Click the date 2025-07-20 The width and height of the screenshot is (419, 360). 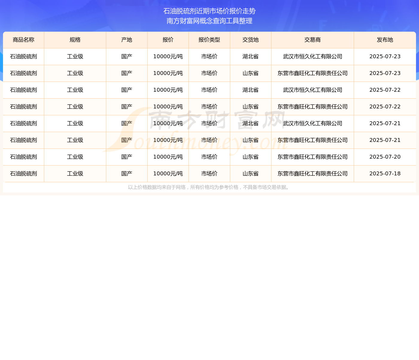[x=385, y=157]
